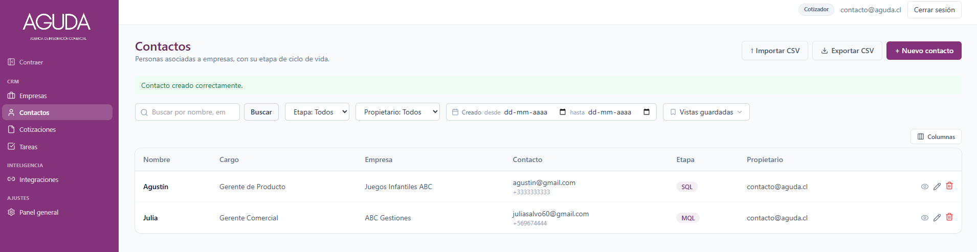Click Agustín row owner contacto@aguda.cl
This screenshot has height=252, width=977.
777,187
